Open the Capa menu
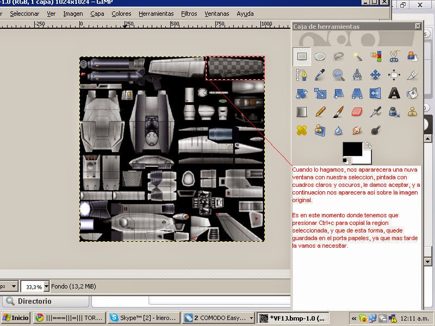The height and width of the screenshot is (326, 435). click(x=97, y=14)
